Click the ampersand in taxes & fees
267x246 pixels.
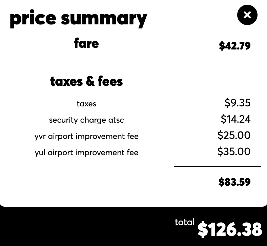90,81
